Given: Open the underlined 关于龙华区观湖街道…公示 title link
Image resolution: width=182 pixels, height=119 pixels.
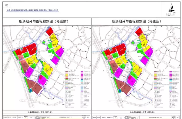Looking at the screenshot, I should (33, 10).
